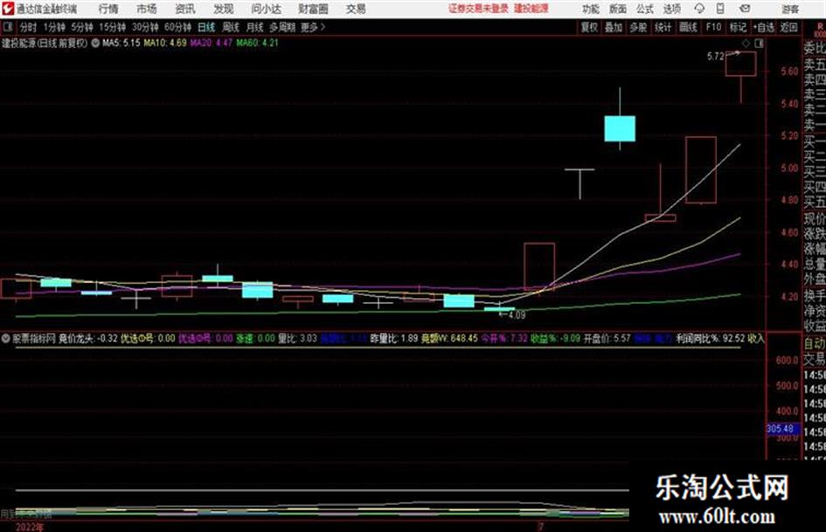Open the 版面 menu
Viewport: 826px width, 532px height.
pos(618,9)
